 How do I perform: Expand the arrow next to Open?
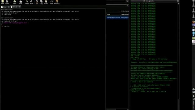(11, 2)
